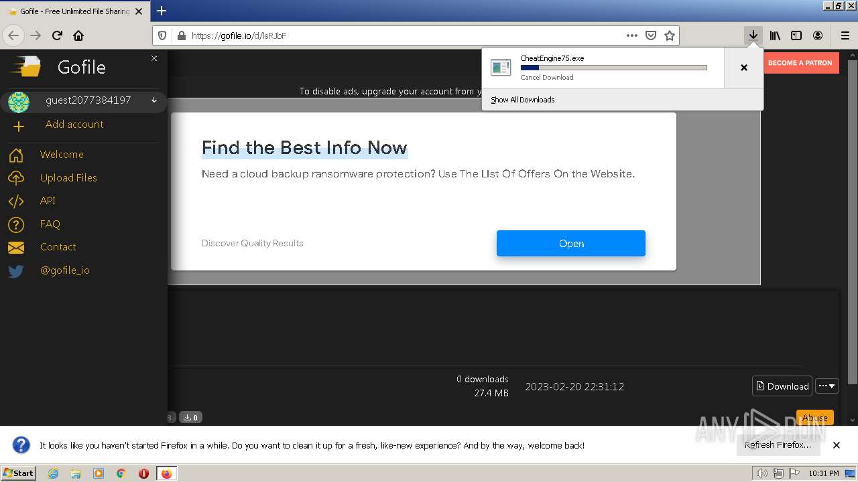Launch Internet Explorer from taskbar
This screenshot has width=858, height=482.
(53, 473)
